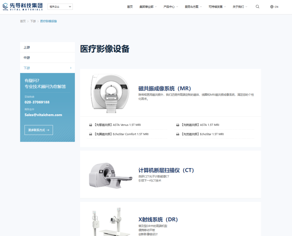292x236 pixels.
Task: Click the device icon beside EchoStar 1.5T MRI
Action: (178, 134)
